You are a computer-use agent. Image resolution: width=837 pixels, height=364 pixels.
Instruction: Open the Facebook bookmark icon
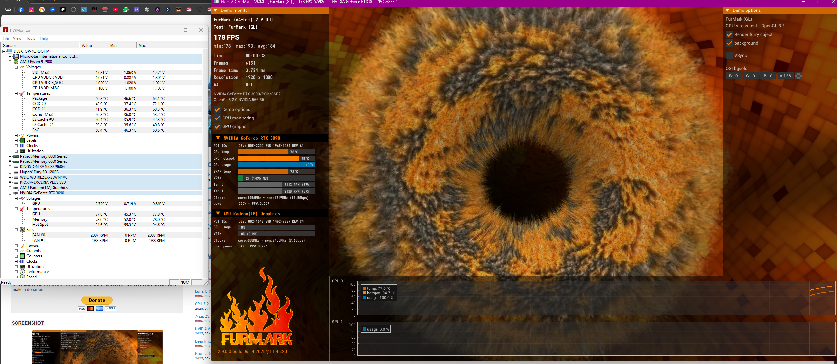click(21, 10)
